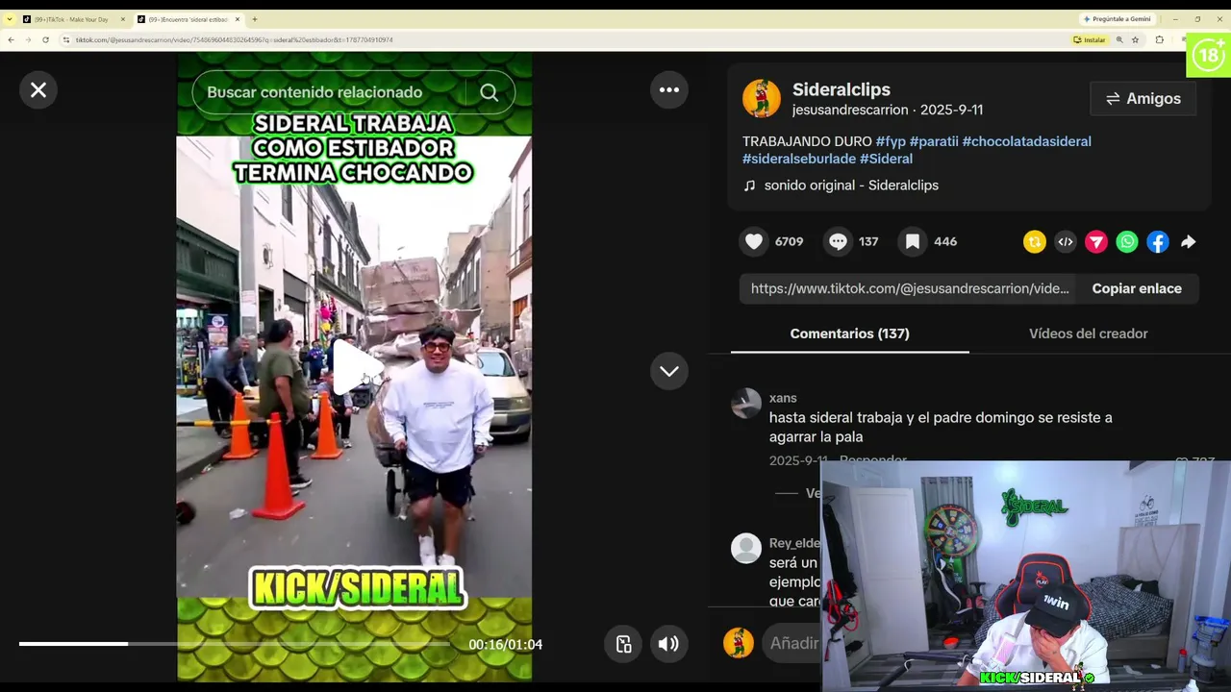Open the #fyp hashtag

click(891, 141)
